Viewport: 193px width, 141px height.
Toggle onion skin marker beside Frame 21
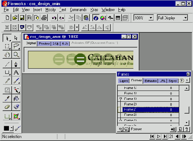pyautogui.click(x=120, y=109)
